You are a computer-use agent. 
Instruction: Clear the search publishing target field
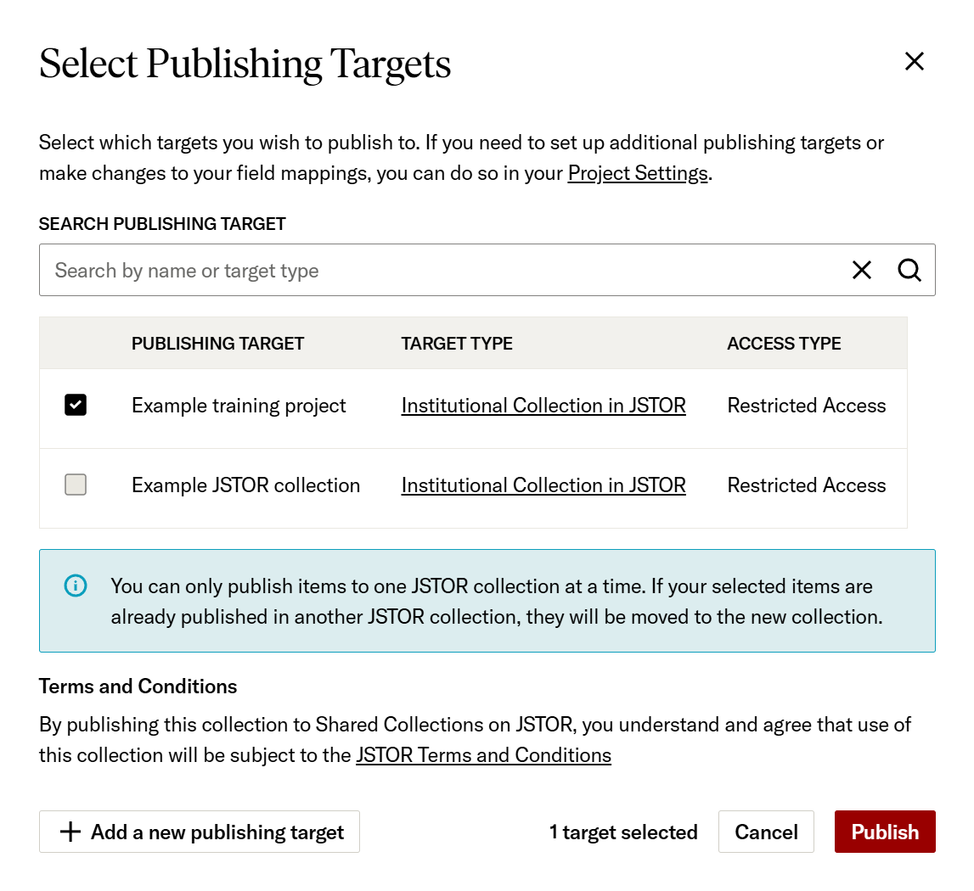[x=862, y=270]
